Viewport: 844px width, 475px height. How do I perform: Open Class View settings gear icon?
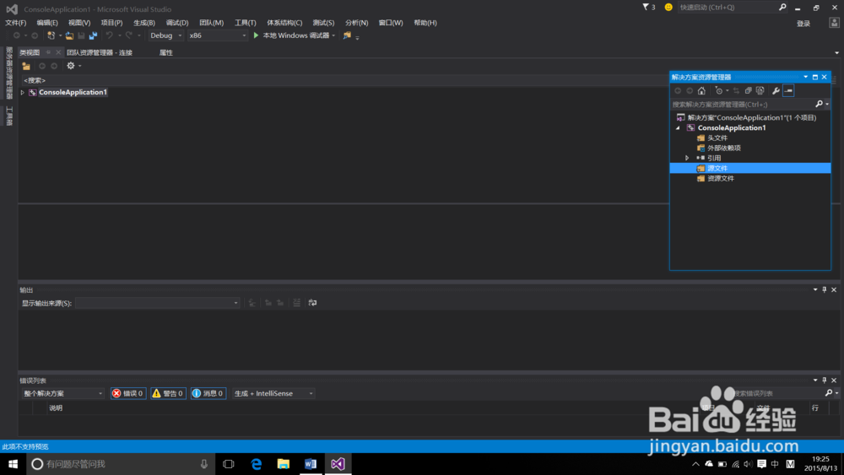coord(71,66)
